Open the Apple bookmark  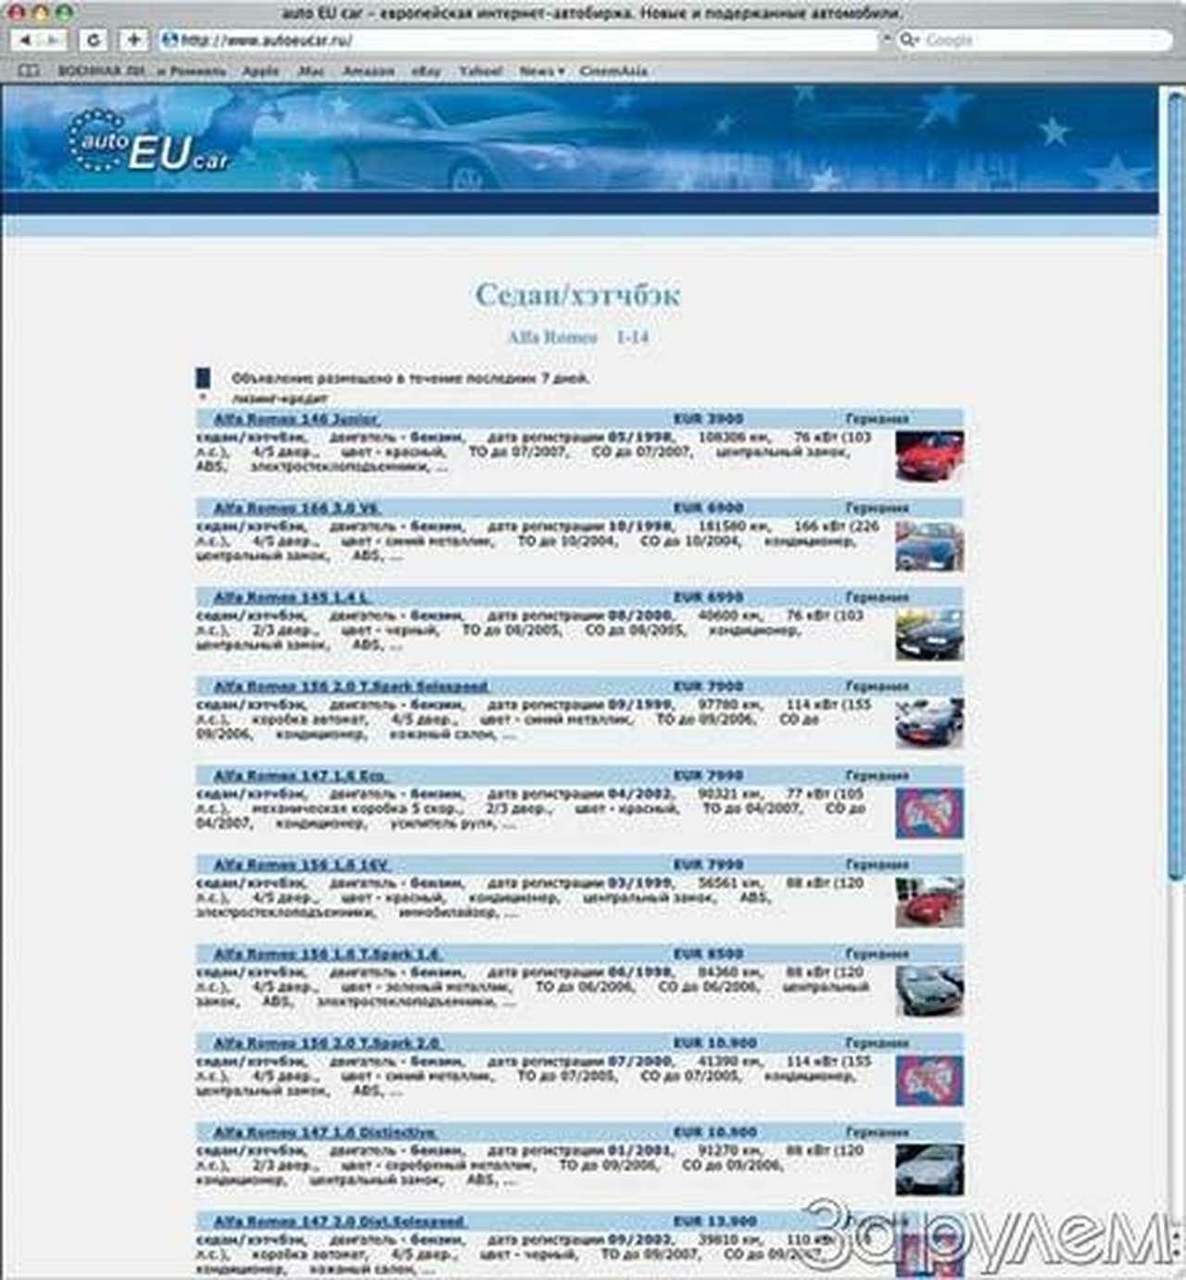pyautogui.click(x=260, y=71)
